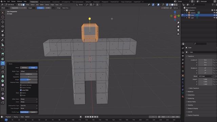Select the Edge Slide tool
This screenshot has width=217, height=122.
tap(3, 89)
